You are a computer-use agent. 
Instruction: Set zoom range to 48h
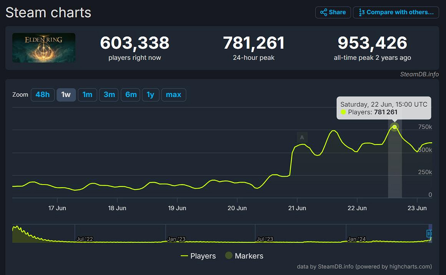point(43,94)
